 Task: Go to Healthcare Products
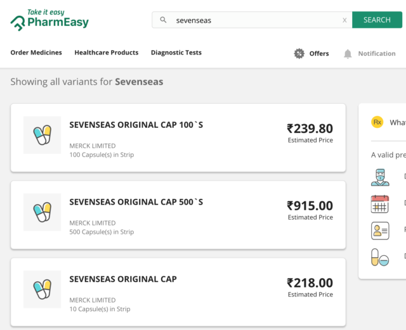click(106, 53)
